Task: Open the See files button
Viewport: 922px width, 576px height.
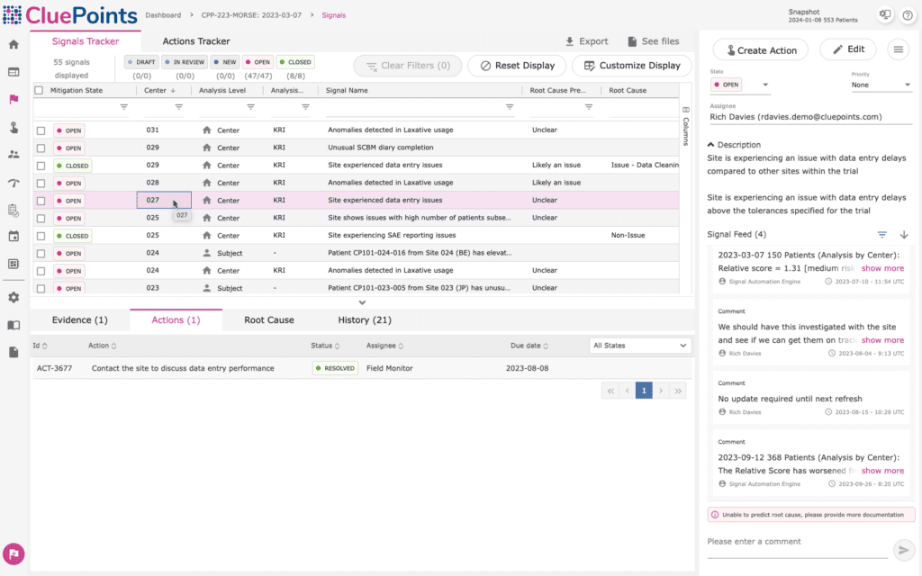Action: (654, 41)
